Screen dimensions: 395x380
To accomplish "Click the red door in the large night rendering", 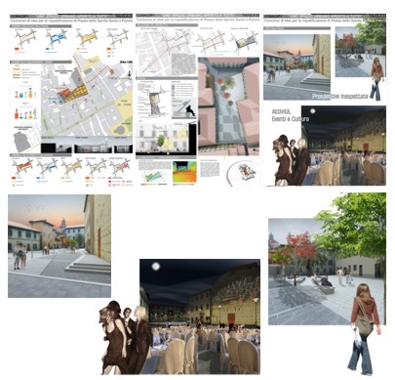I will pyautogui.click(x=231, y=318).
